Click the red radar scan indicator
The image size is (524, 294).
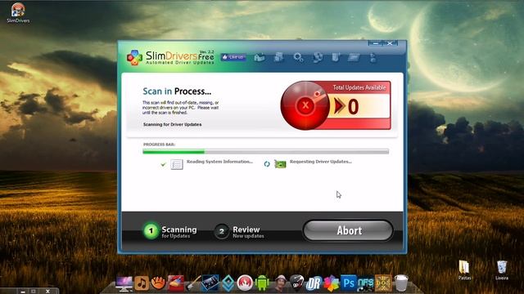tap(305, 105)
